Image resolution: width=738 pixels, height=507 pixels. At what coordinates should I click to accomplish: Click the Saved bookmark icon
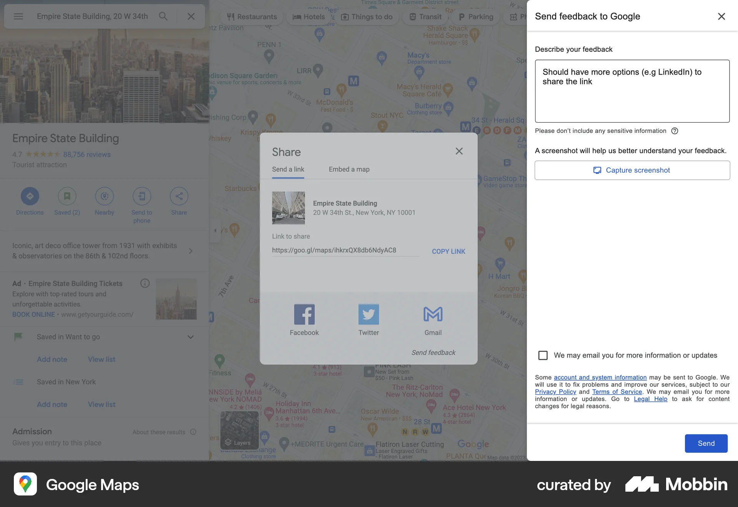67,196
